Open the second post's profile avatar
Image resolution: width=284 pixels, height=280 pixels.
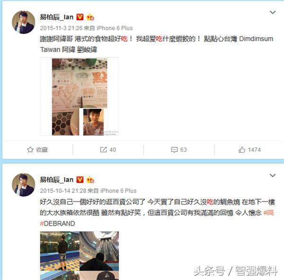[24, 185]
